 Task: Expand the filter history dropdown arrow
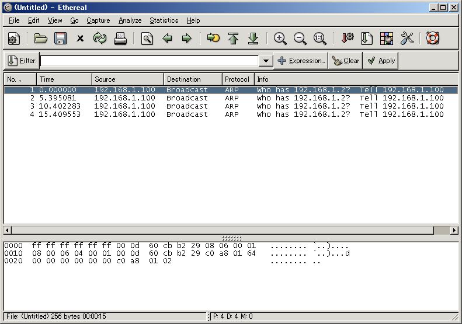pos(266,61)
